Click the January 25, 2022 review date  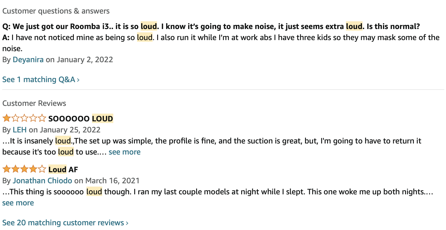pyautogui.click(x=70, y=130)
